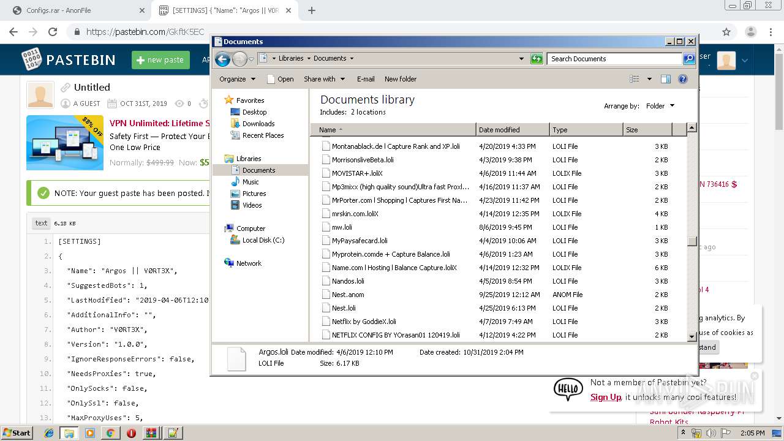This screenshot has height=441, width=784.
Task: Click the text format label button
Action: [41, 223]
